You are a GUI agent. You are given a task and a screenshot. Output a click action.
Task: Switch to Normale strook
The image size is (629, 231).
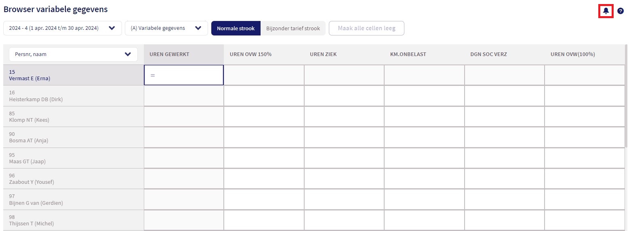tap(236, 28)
